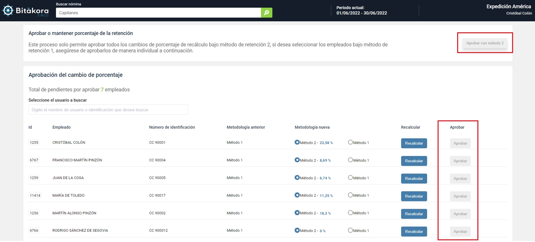Click the Bitakora Sinco logo
The width and height of the screenshot is (535, 242).
(x=26, y=11)
